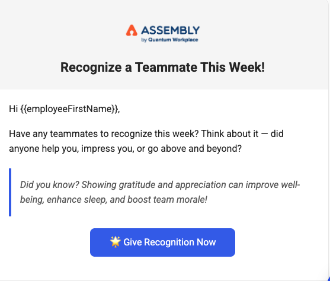
Task: Click the ASSEMBLY wordmark text
Action: (170, 30)
